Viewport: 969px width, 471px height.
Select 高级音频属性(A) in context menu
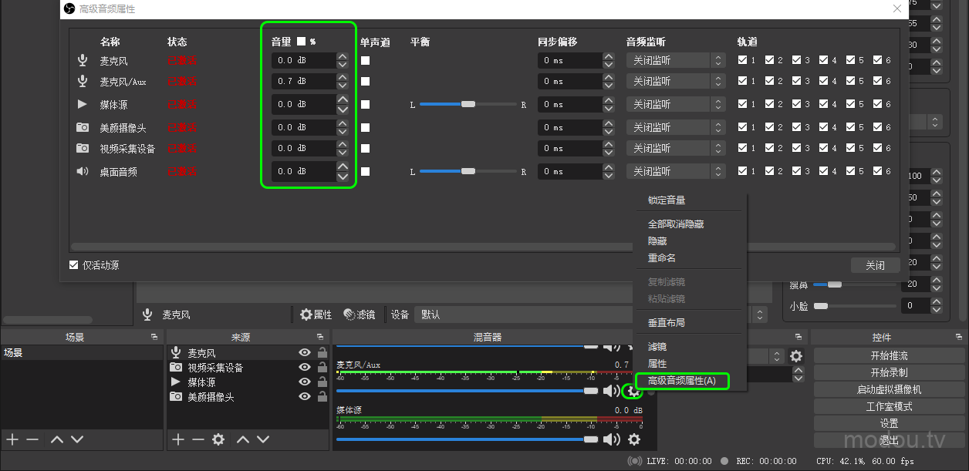(x=684, y=381)
